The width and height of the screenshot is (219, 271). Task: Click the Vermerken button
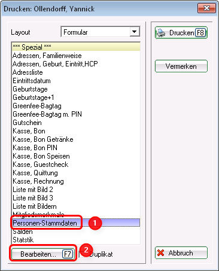tap(181, 66)
